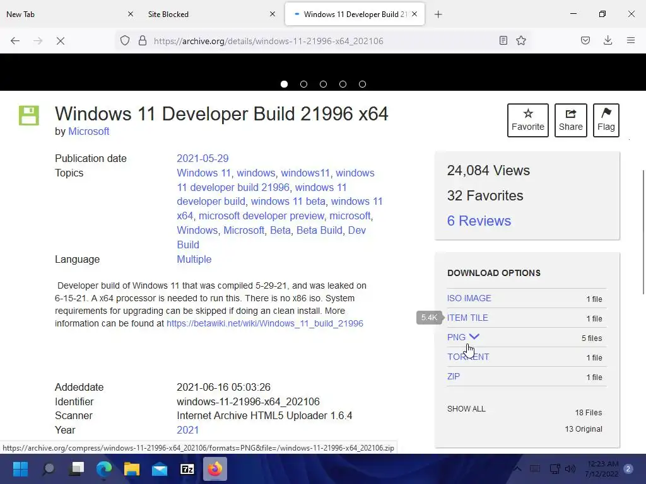Click the green floppy disk software icon
The height and width of the screenshot is (484, 646).
pyautogui.click(x=29, y=115)
